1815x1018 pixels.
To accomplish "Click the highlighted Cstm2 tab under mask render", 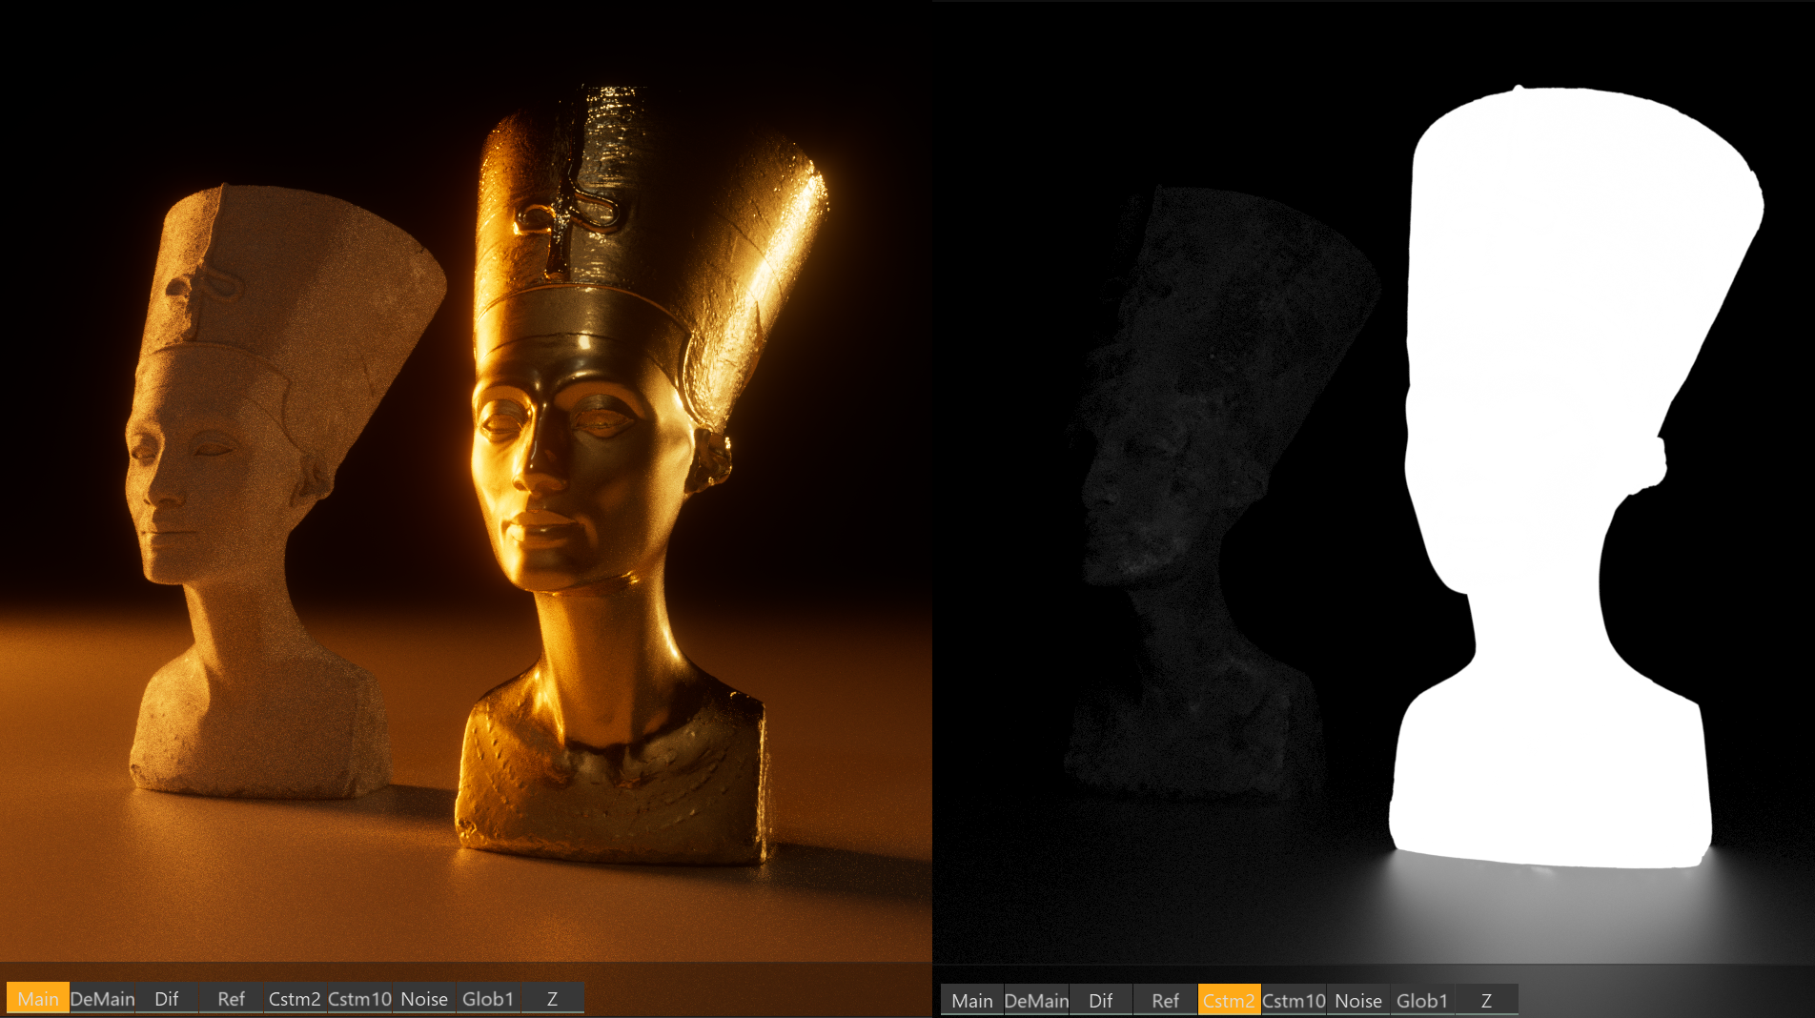I will click(x=1229, y=1000).
